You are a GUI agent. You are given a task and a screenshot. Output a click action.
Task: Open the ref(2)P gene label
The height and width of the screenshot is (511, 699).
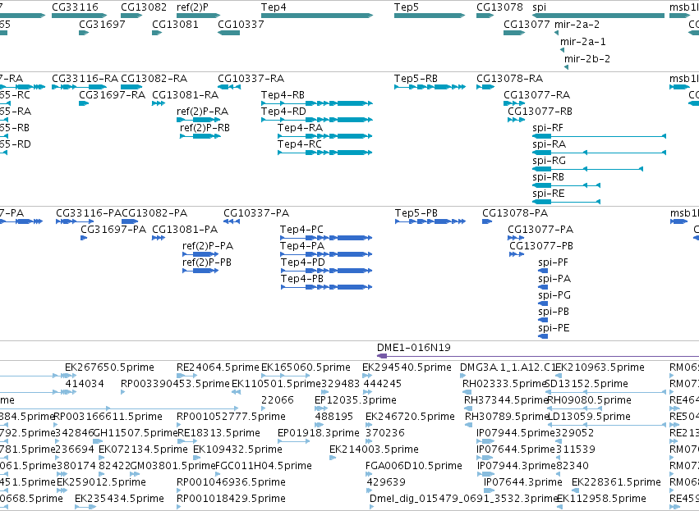(192, 7)
